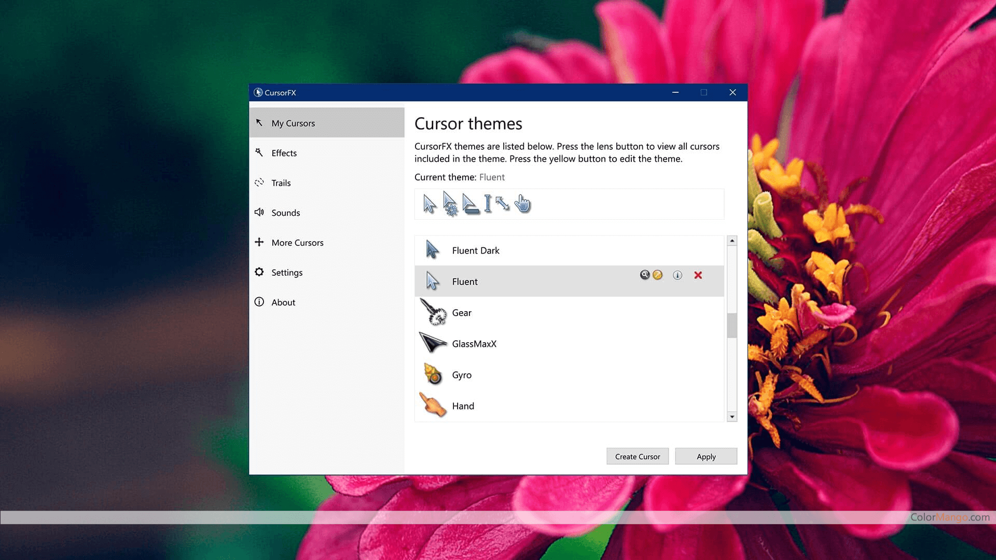996x560 pixels.
Task: Select the Hand theme
Action: (x=569, y=406)
